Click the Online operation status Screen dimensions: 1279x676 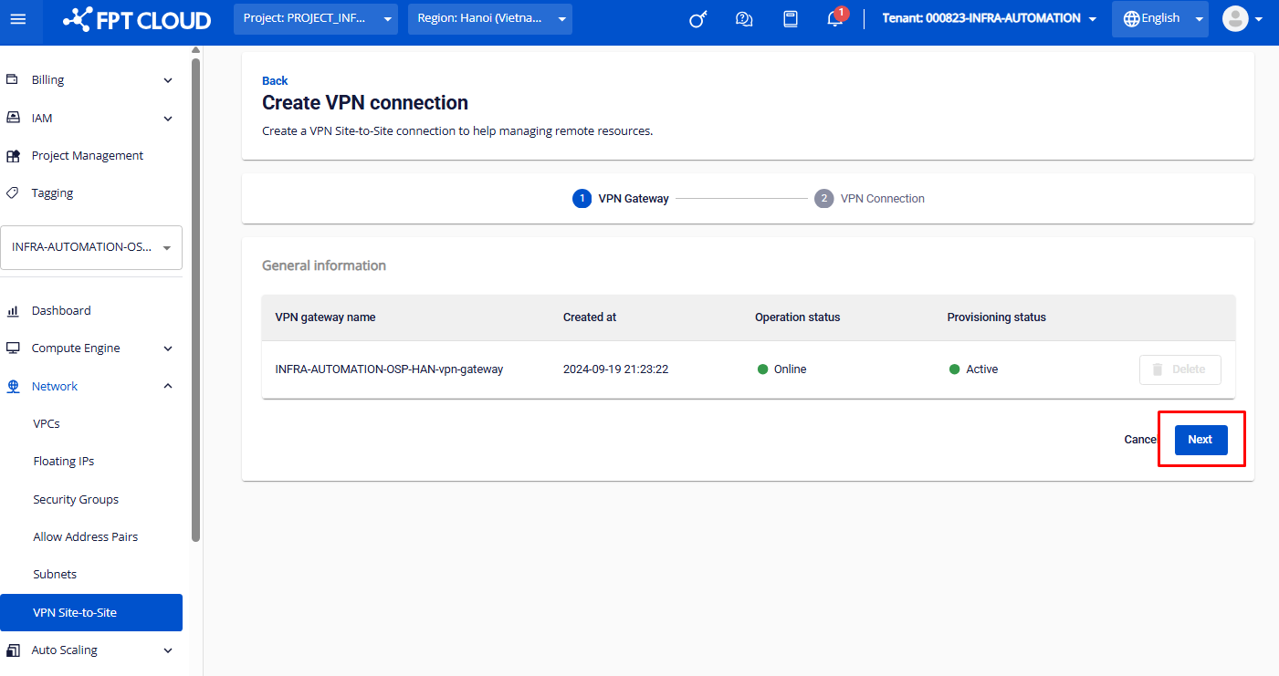(x=781, y=369)
